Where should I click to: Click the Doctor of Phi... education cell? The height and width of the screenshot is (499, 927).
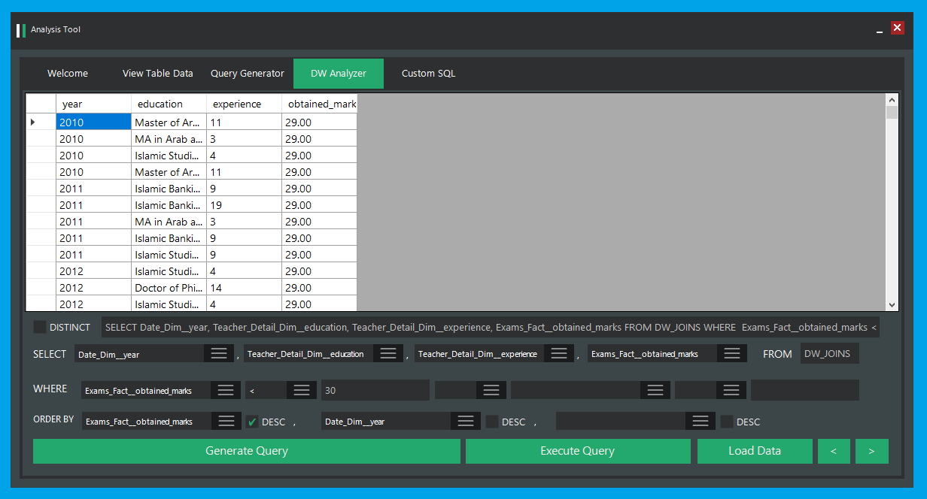169,287
